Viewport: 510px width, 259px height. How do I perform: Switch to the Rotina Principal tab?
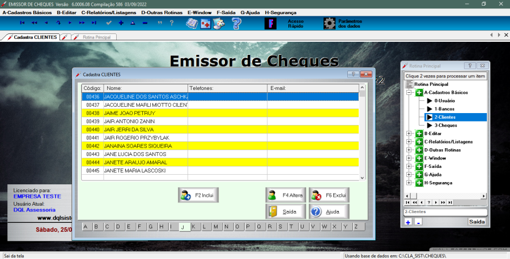95,37
